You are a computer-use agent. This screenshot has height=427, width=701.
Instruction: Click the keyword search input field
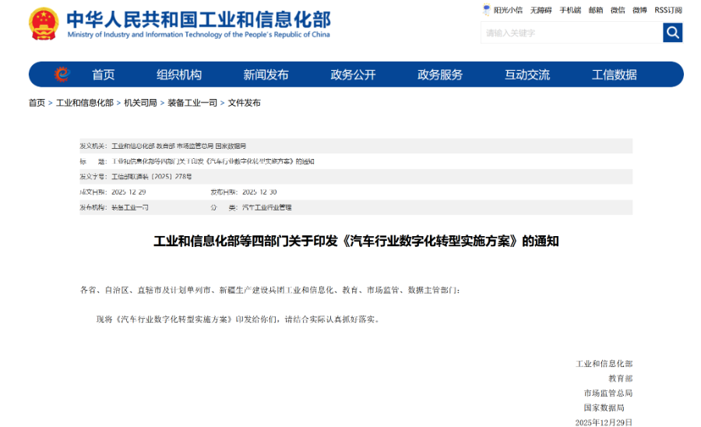(x=571, y=33)
